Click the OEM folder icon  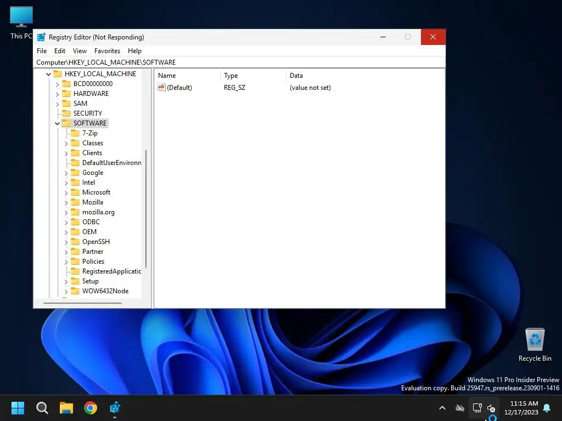click(x=75, y=232)
